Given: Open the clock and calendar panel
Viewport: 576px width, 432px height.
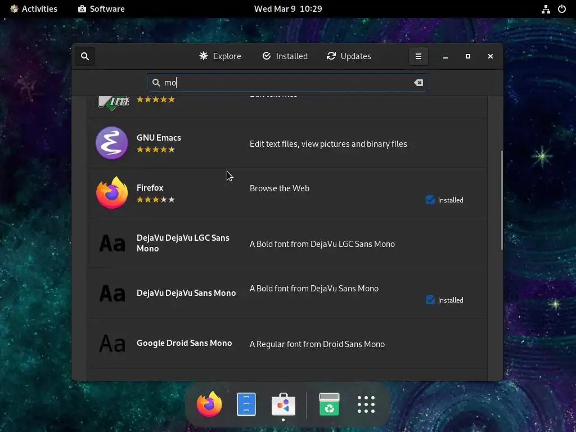Looking at the screenshot, I should click(288, 9).
